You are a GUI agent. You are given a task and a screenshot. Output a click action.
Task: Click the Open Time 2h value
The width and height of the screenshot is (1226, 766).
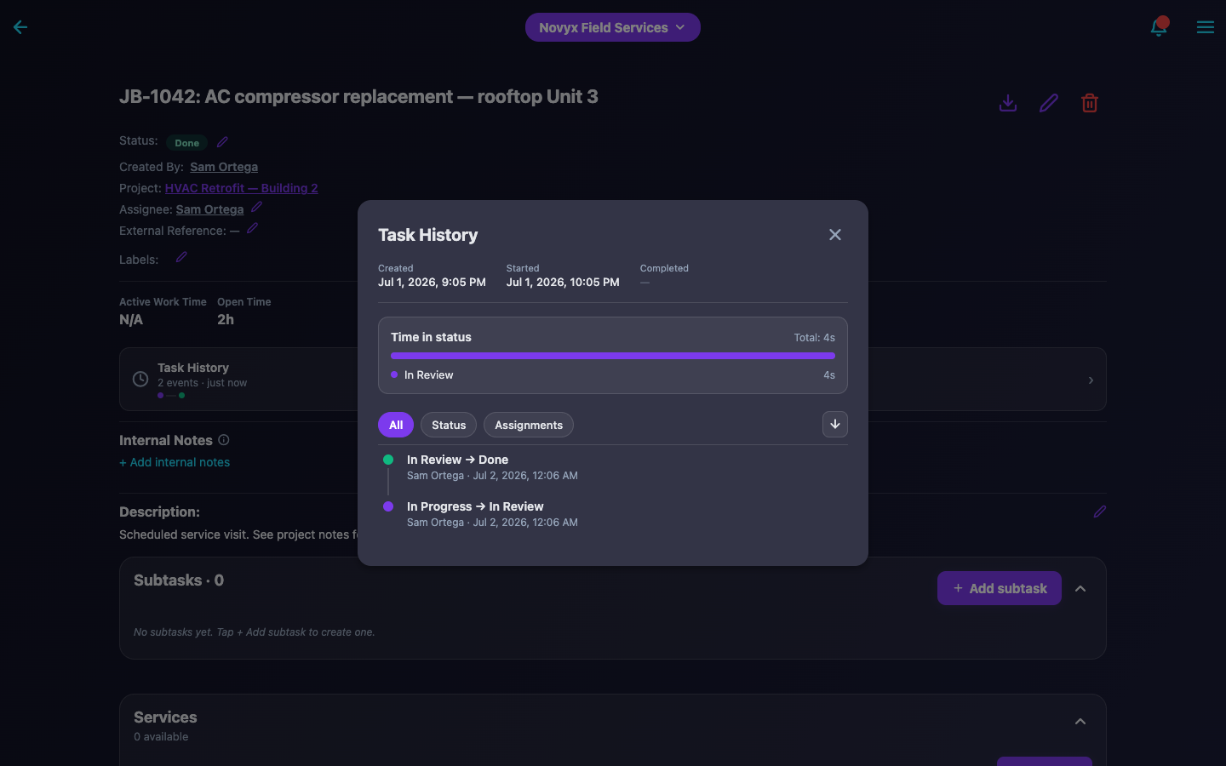click(226, 320)
